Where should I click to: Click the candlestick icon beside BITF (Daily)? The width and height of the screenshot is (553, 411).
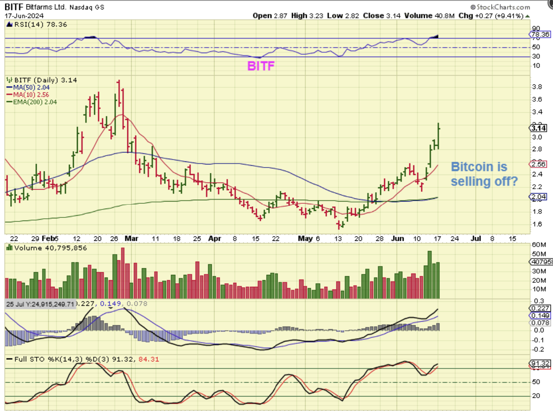[8, 80]
